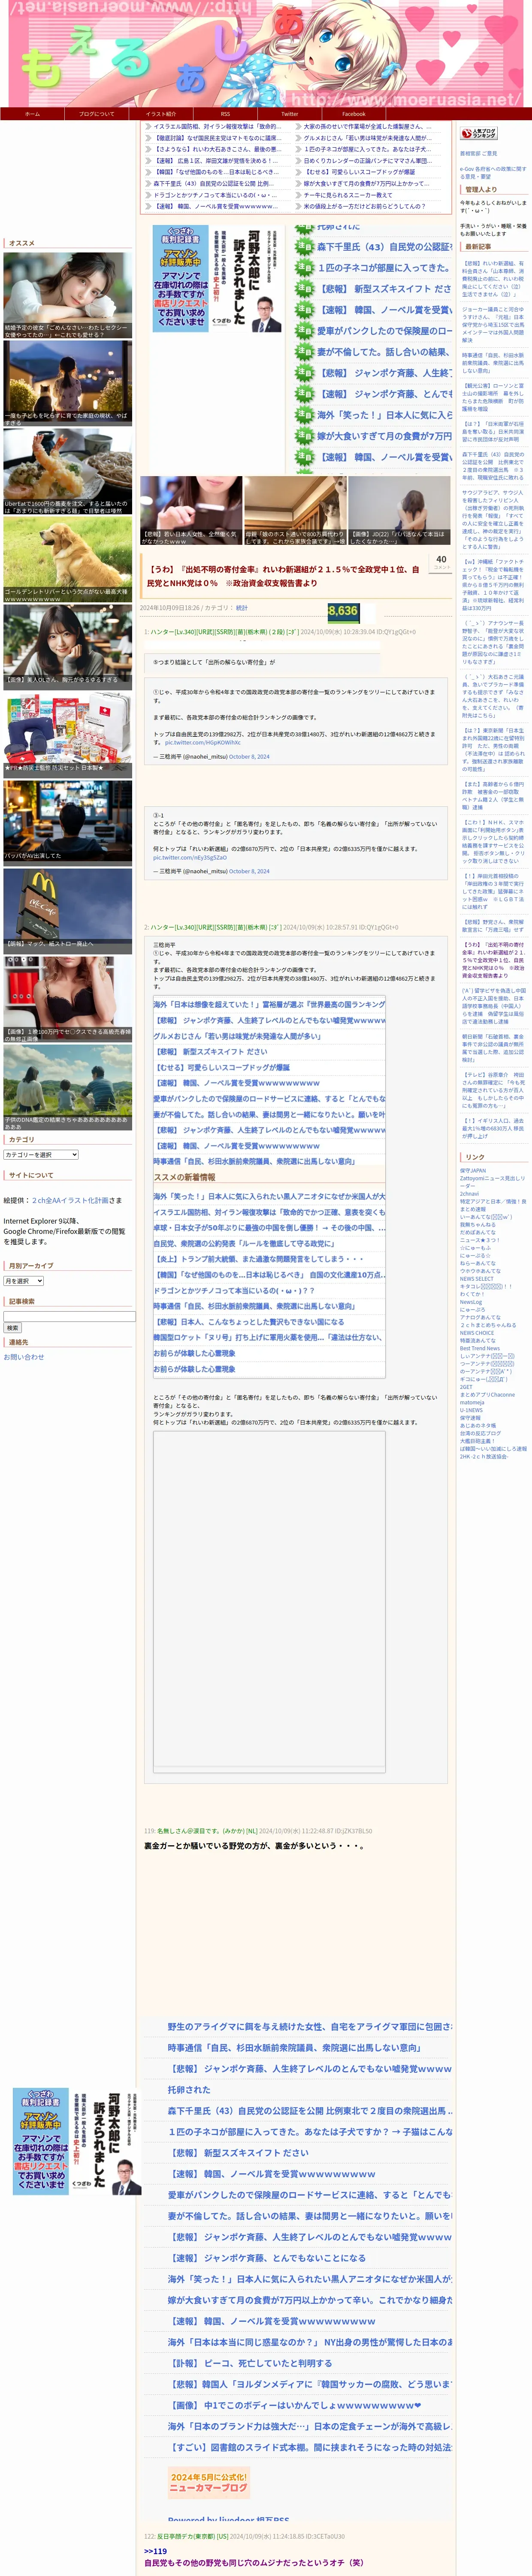Image resolution: width=532 pixels, height=2576 pixels.
Task: Open 【速報】韓国、ノーベル賞を受賞 top headline
Action: (x=215, y=206)
